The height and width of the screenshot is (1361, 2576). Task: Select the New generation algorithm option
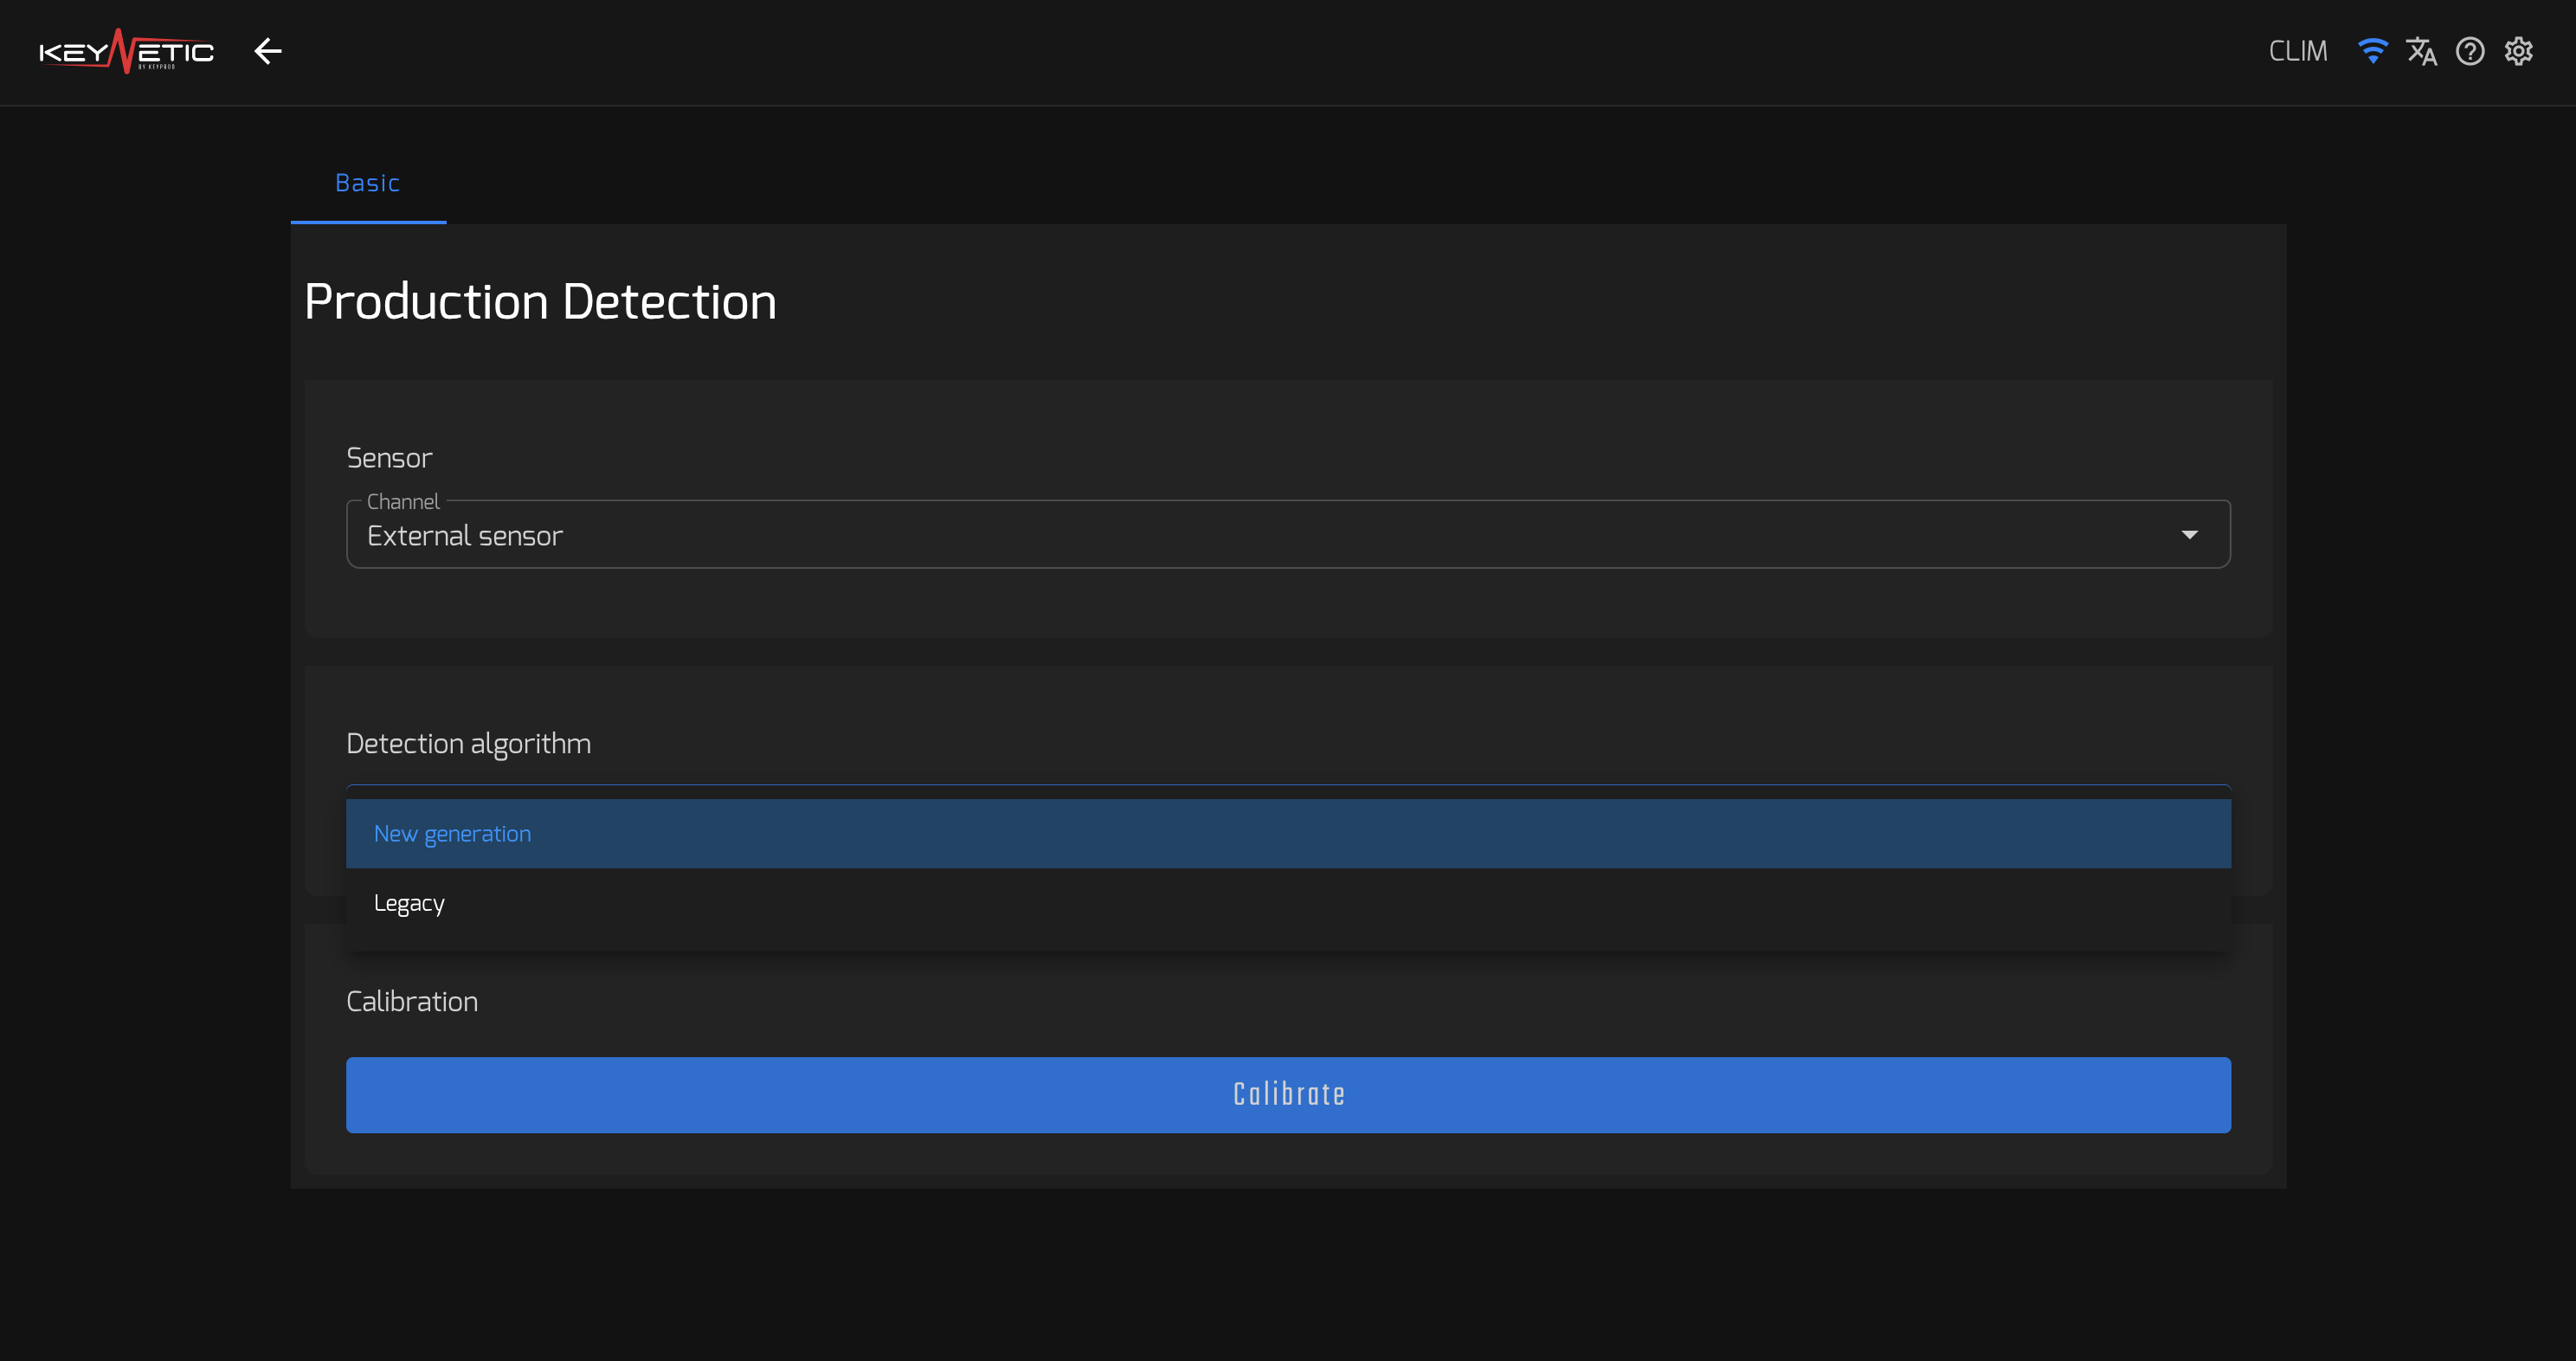[x=1288, y=833]
